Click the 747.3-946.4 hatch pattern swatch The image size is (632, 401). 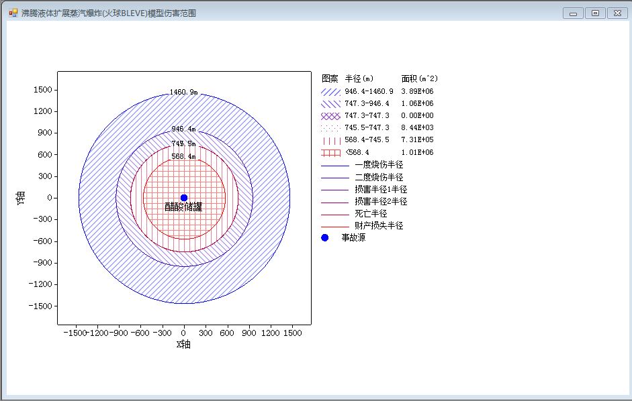tap(330, 104)
